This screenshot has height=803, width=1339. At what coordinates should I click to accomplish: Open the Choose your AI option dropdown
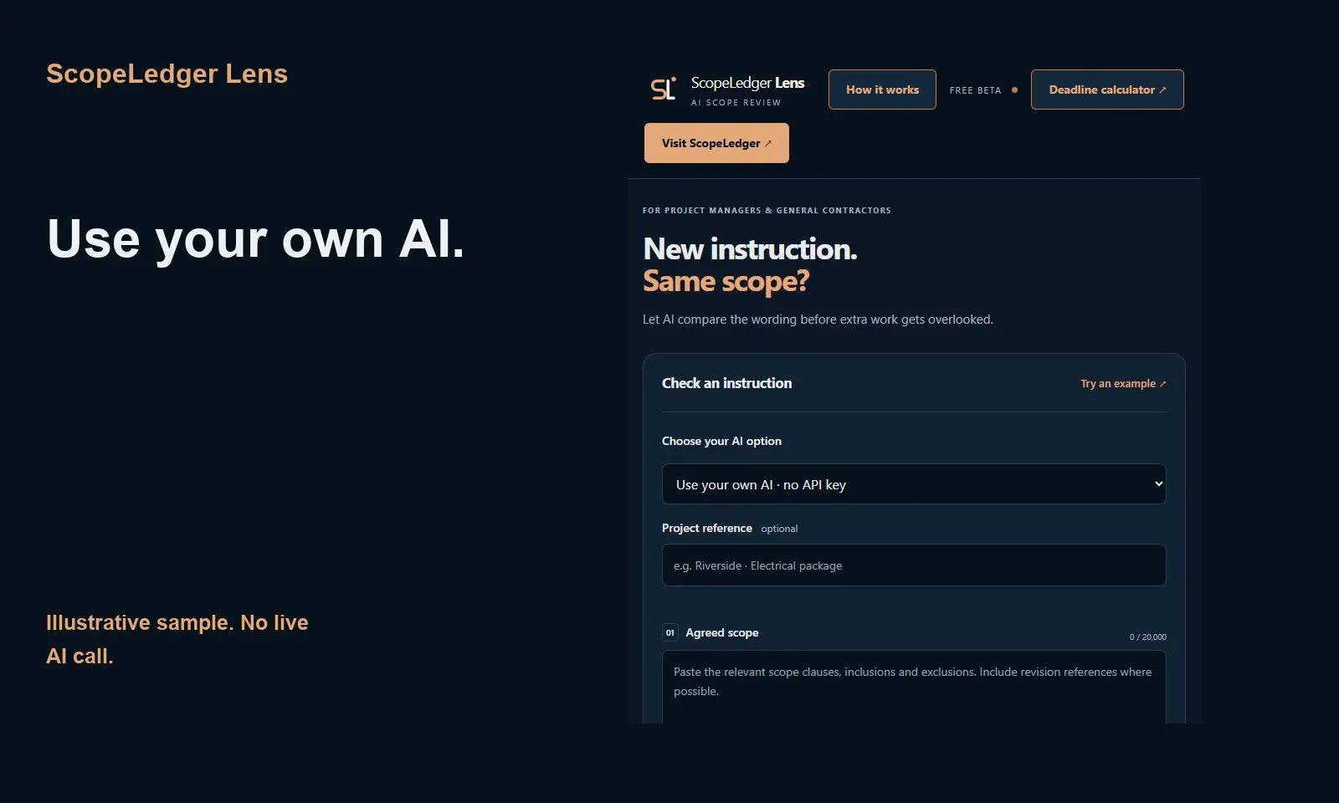point(914,484)
